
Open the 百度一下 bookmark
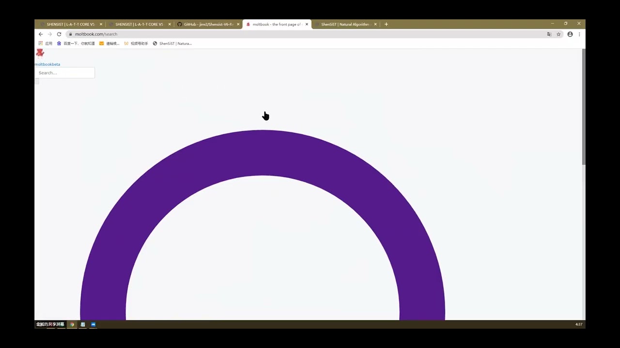(76, 43)
